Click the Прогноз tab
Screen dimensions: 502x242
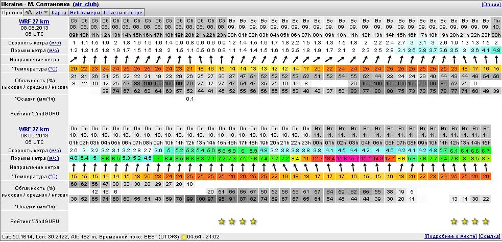tap(11, 12)
